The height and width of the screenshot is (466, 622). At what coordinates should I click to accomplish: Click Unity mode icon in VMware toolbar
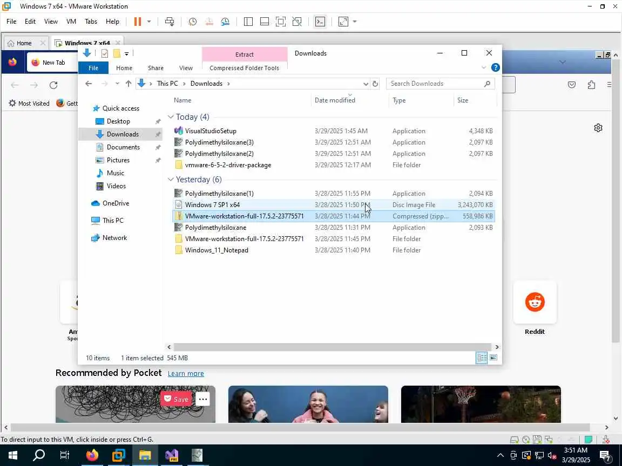(297, 22)
